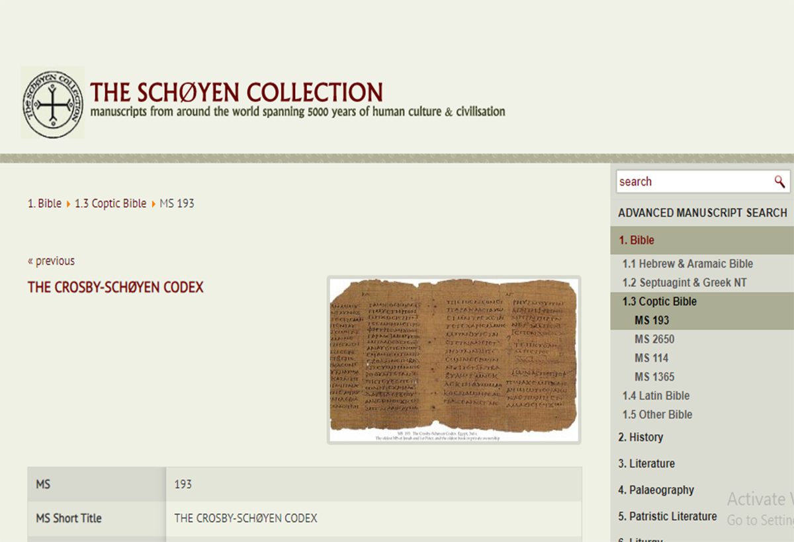Open the Crosby-Schøyen Codex papyrus thumbnail

click(454, 360)
